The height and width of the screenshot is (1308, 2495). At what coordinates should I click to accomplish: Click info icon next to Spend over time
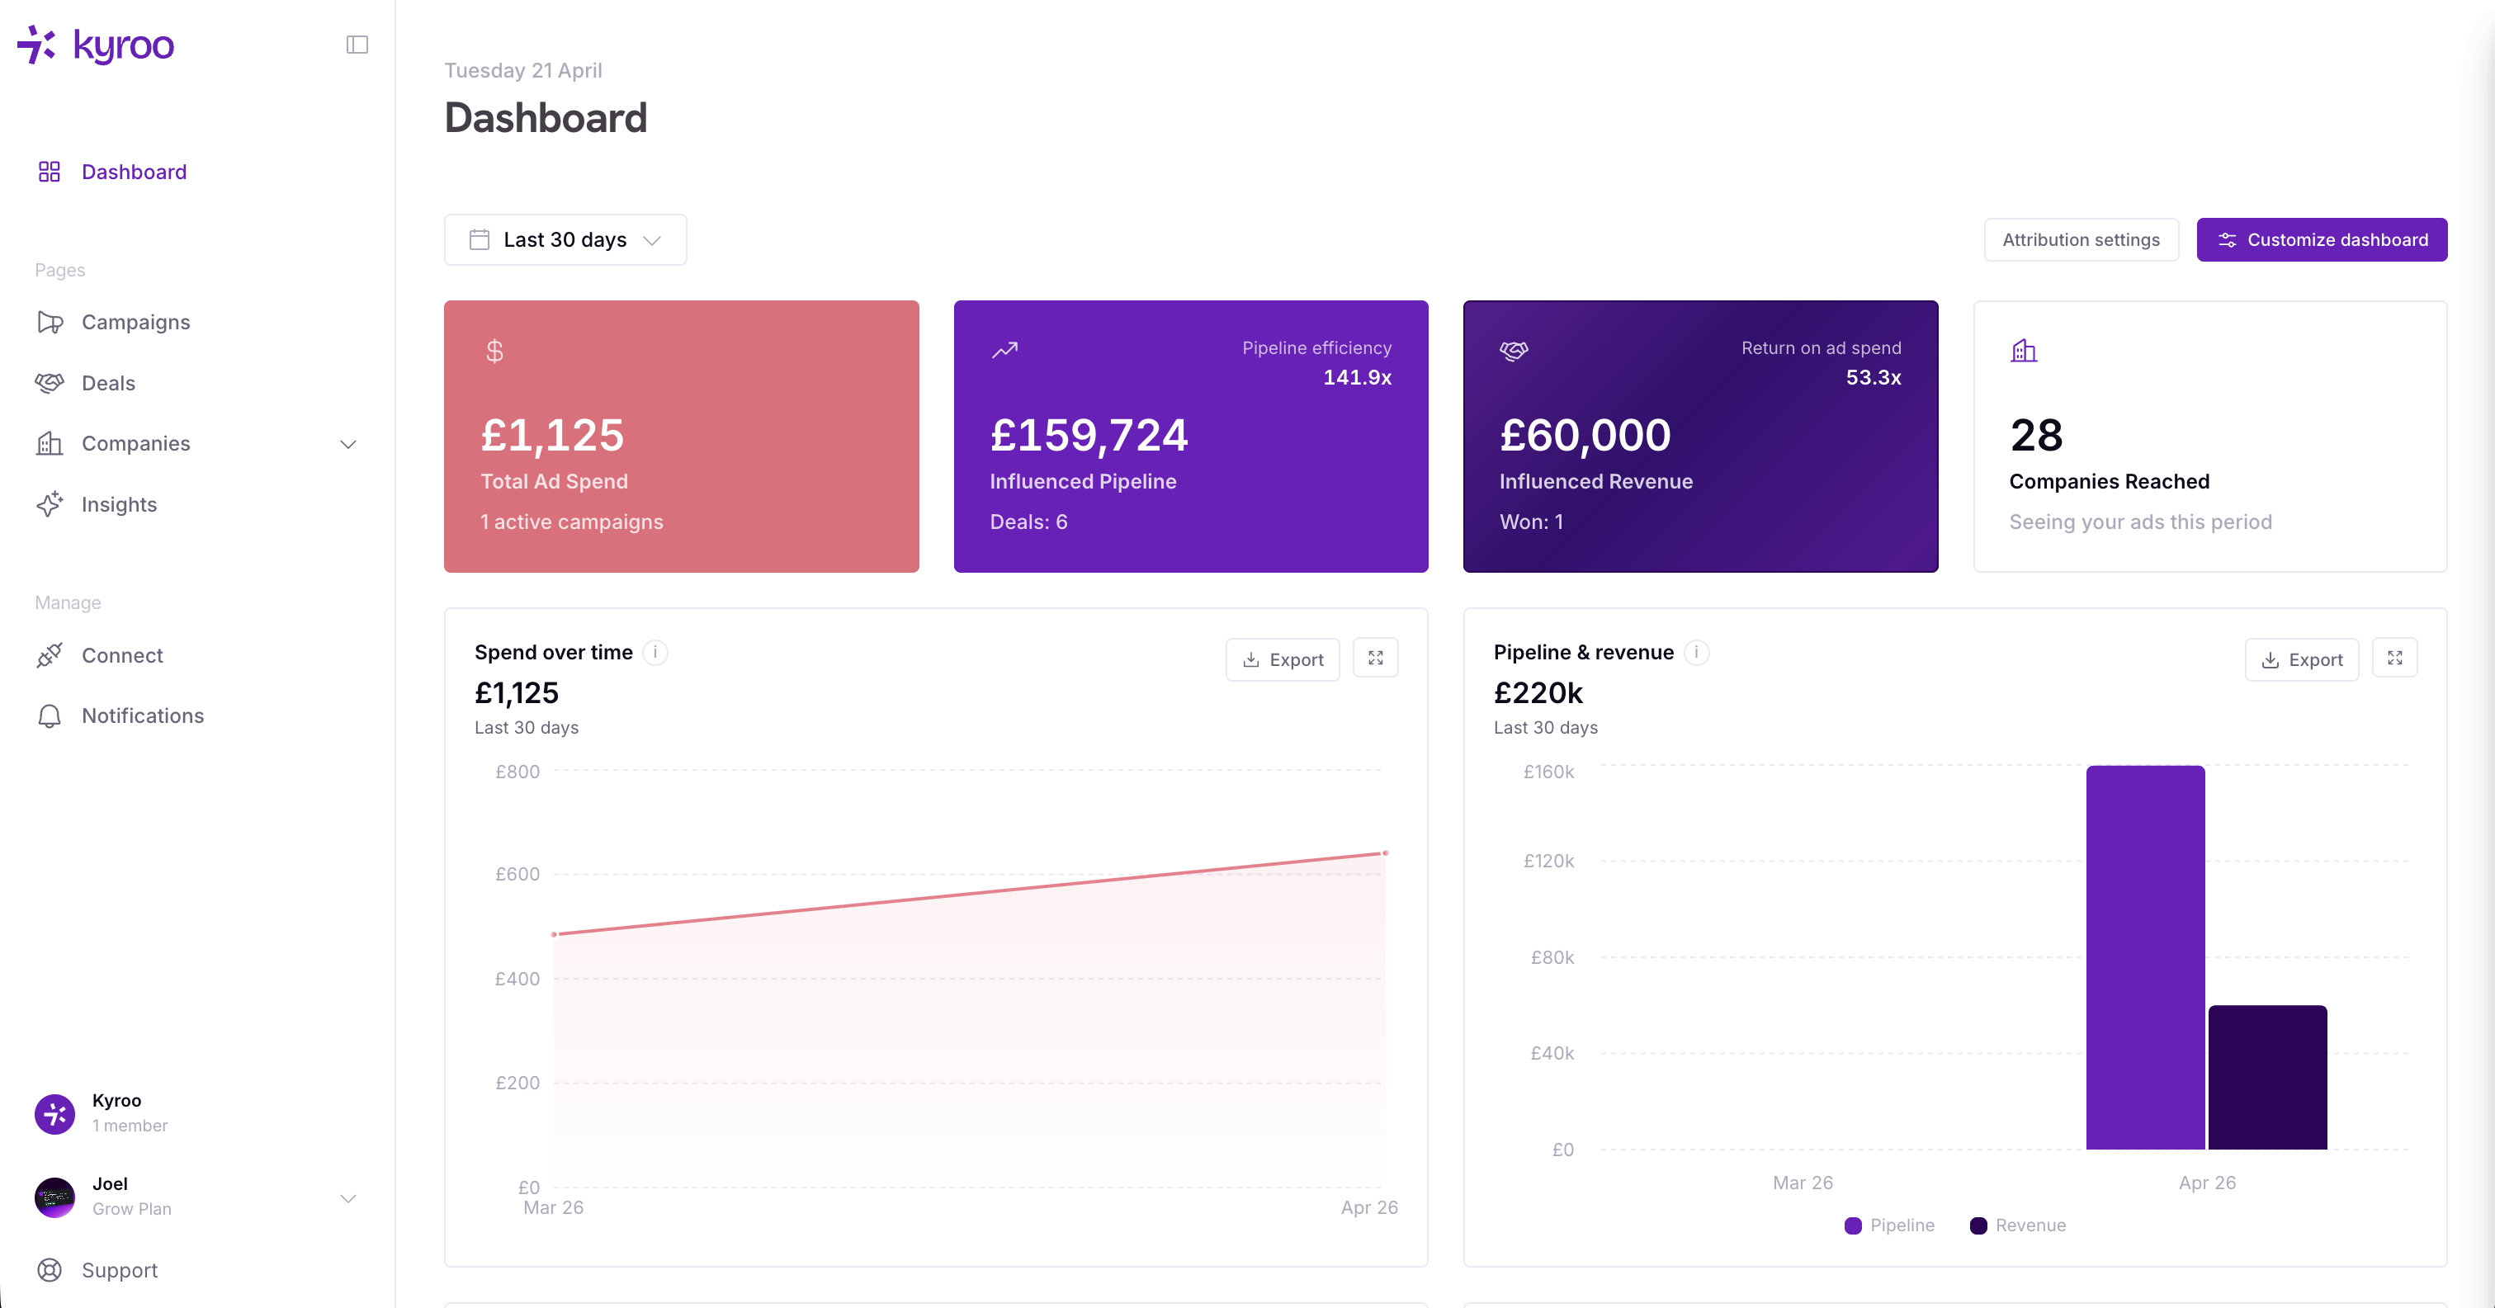coord(655,653)
